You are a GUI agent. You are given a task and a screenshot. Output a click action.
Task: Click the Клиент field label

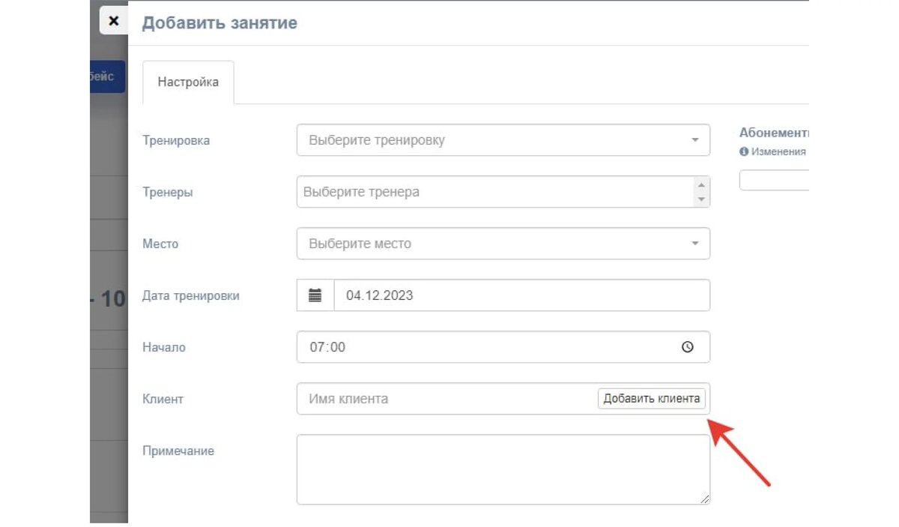[163, 399]
